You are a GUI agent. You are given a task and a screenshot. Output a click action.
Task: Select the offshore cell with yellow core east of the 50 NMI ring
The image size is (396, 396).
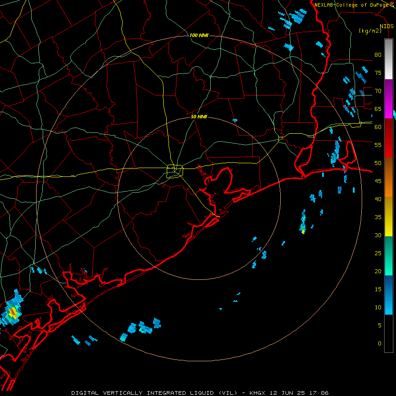[303, 222]
